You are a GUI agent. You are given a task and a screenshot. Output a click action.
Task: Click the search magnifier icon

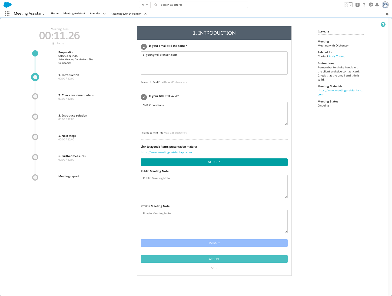tap(156, 5)
